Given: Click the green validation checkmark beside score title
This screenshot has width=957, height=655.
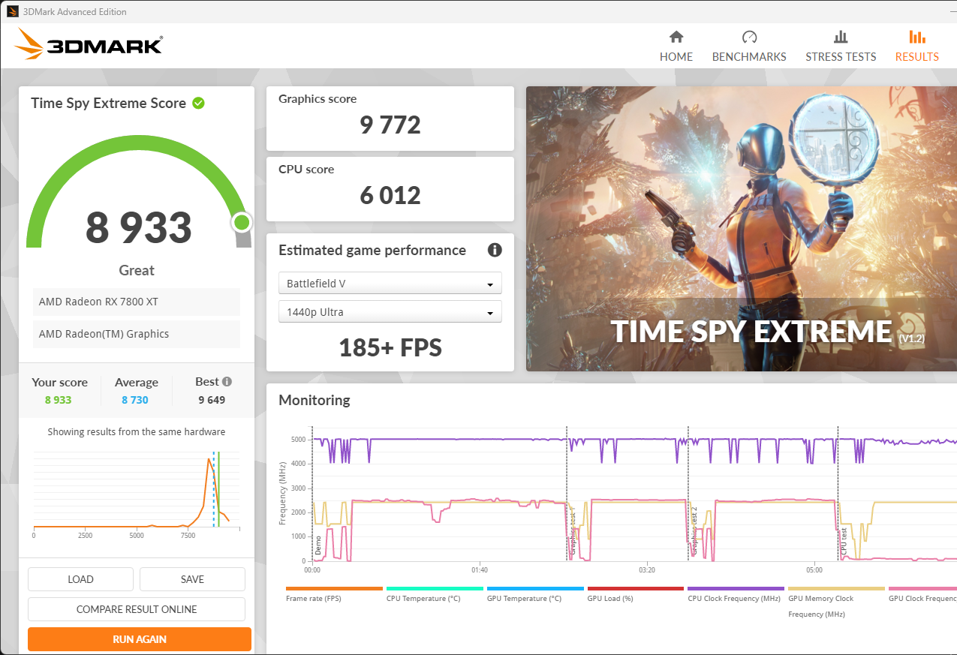Looking at the screenshot, I should [x=198, y=103].
